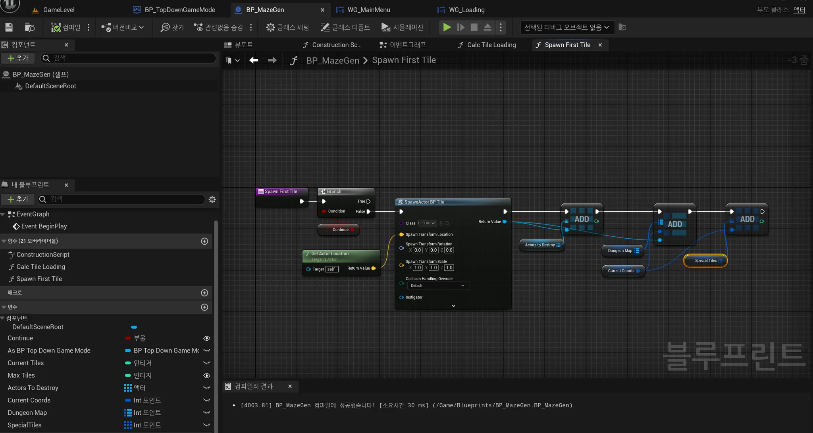813x433 pixels.
Task: Click the add function plus icon
Action: pos(204,241)
